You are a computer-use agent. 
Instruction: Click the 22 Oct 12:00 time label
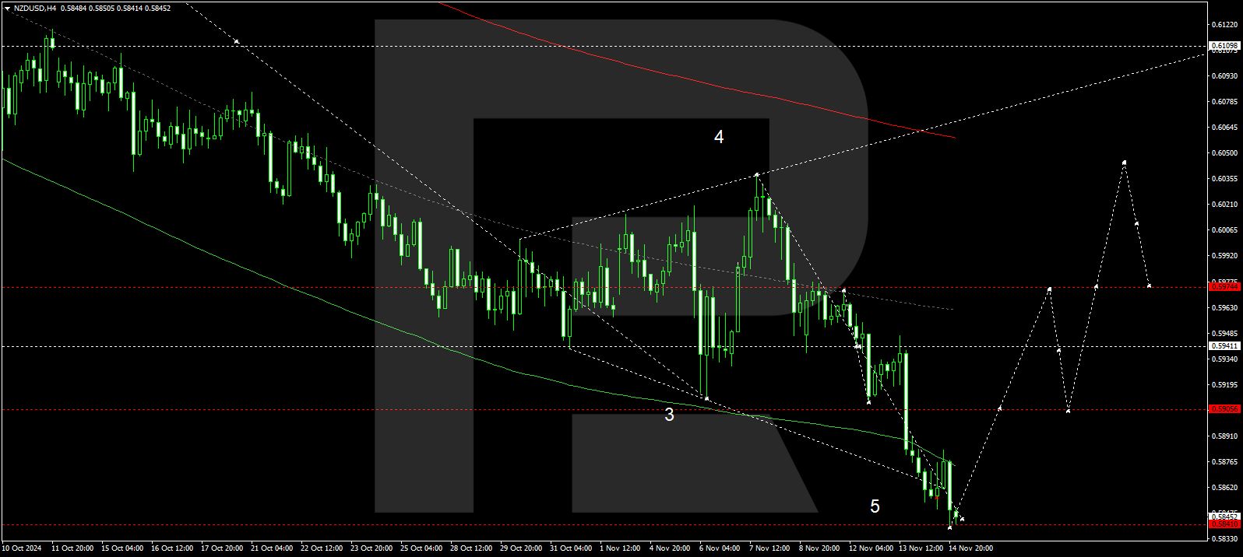322,548
